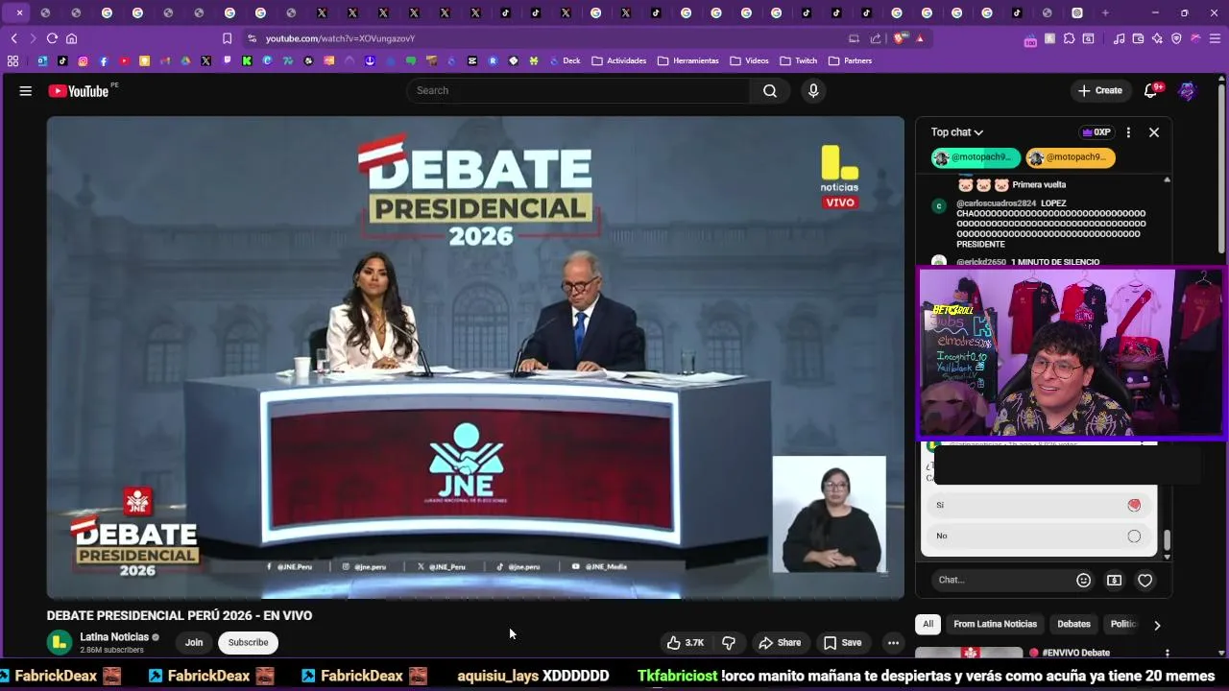Open the TikTok bookmark
The width and height of the screenshot is (1229, 691).
point(62,60)
